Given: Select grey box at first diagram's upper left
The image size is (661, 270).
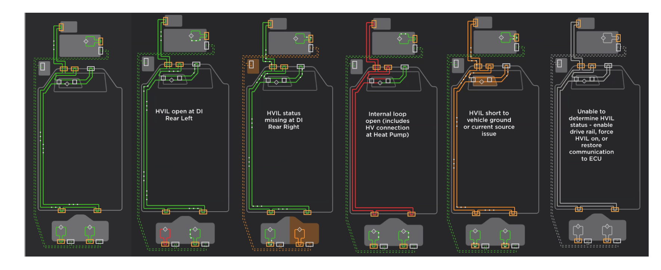Looking at the screenshot, I should 43,67.
